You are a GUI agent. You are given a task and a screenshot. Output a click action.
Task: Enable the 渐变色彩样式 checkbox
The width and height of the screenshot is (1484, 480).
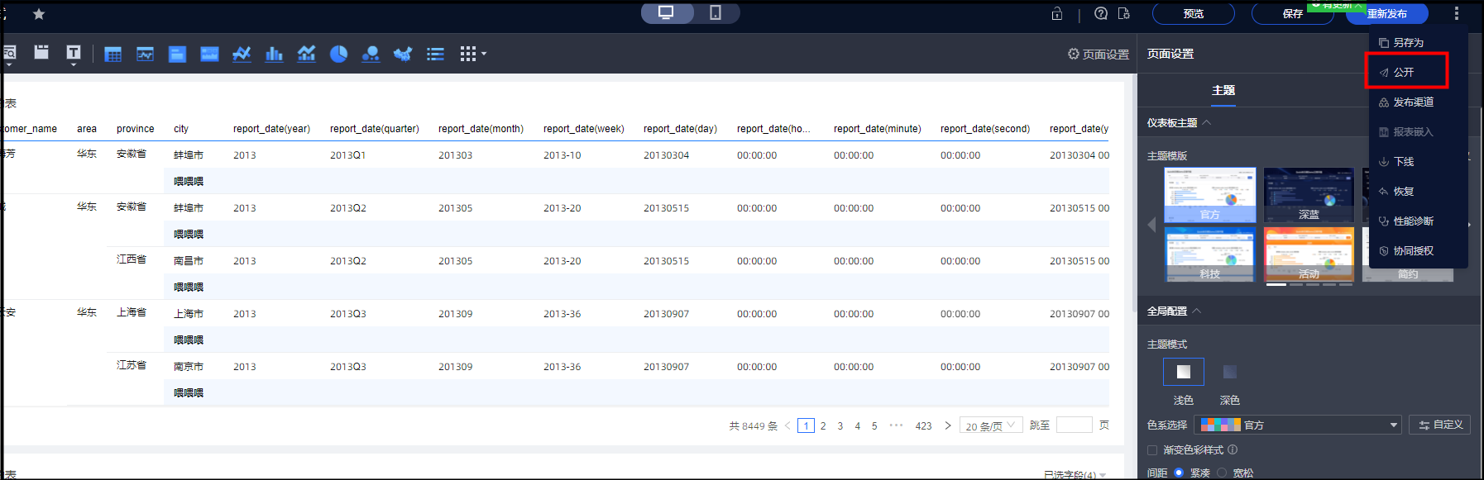point(1152,450)
